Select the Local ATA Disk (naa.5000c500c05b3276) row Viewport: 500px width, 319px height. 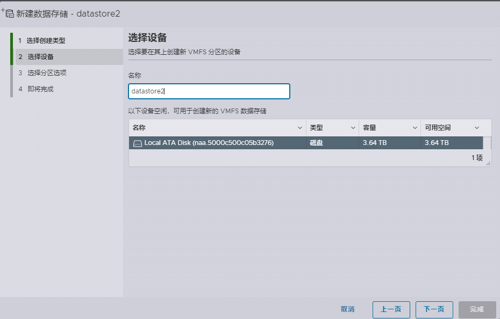pos(306,143)
